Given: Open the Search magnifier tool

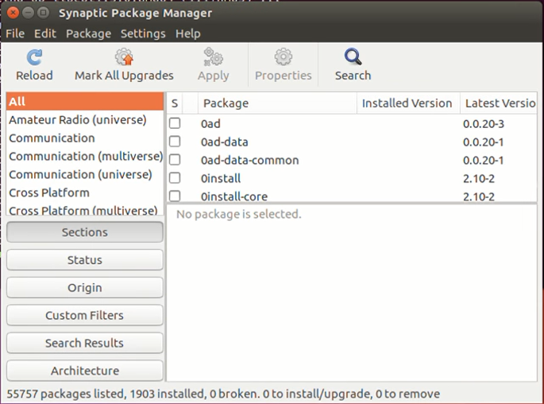Looking at the screenshot, I should (353, 57).
